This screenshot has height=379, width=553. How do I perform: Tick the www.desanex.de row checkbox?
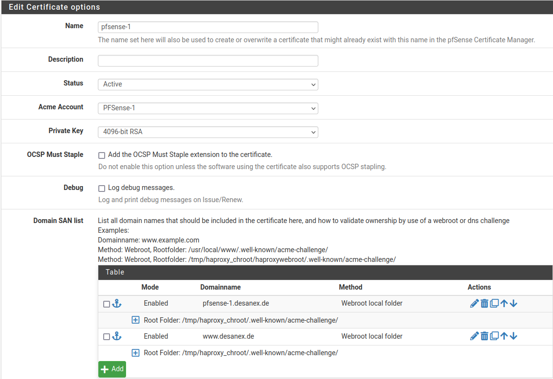[107, 337]
